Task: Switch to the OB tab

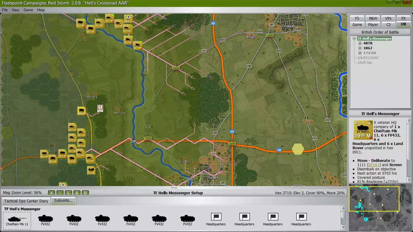Action: pos(404,24)
